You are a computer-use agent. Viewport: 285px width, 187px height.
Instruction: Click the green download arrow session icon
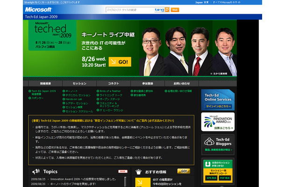[x=208, y=164]
